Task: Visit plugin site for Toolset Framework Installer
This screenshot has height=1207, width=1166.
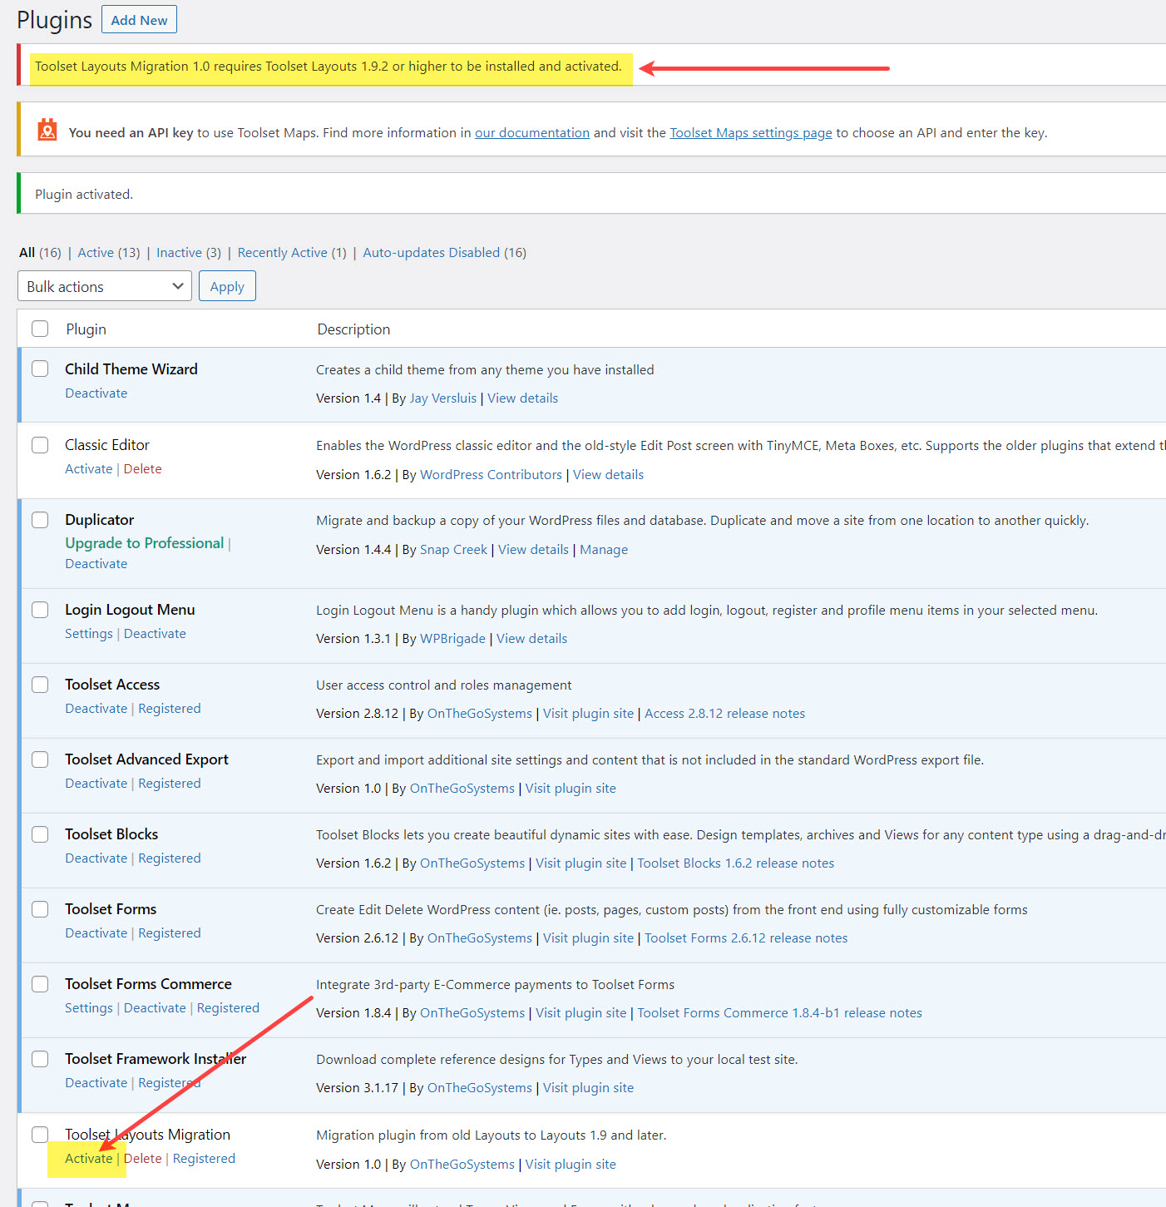Action: tap(588, 1088)
